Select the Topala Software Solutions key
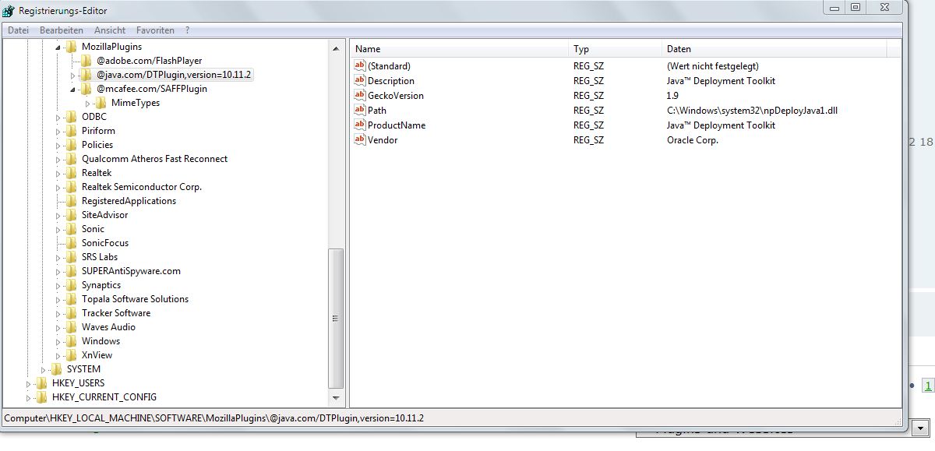The image size is (935, 451). click(135, 299)
